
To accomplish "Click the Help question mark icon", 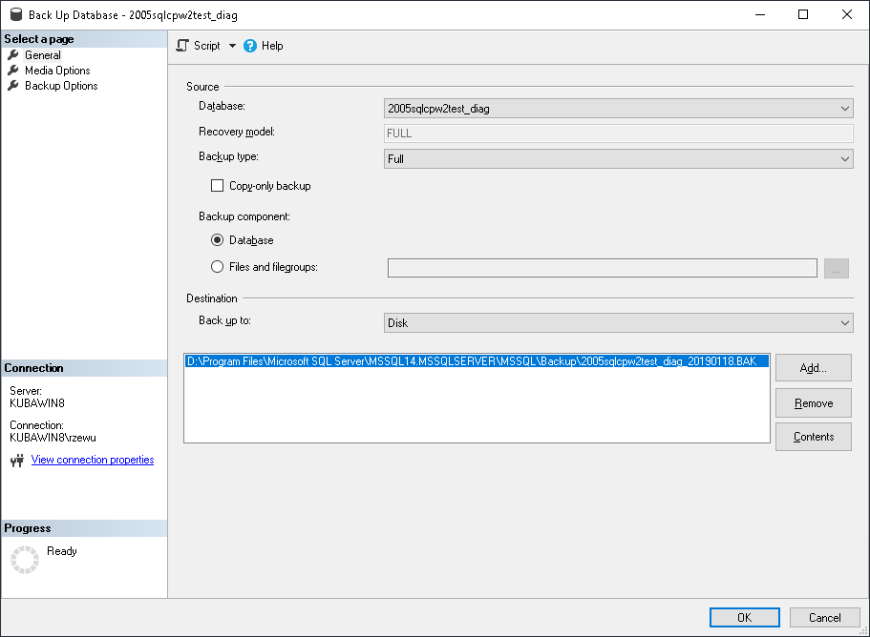I will pyautogui.click(x=250, y=46).
